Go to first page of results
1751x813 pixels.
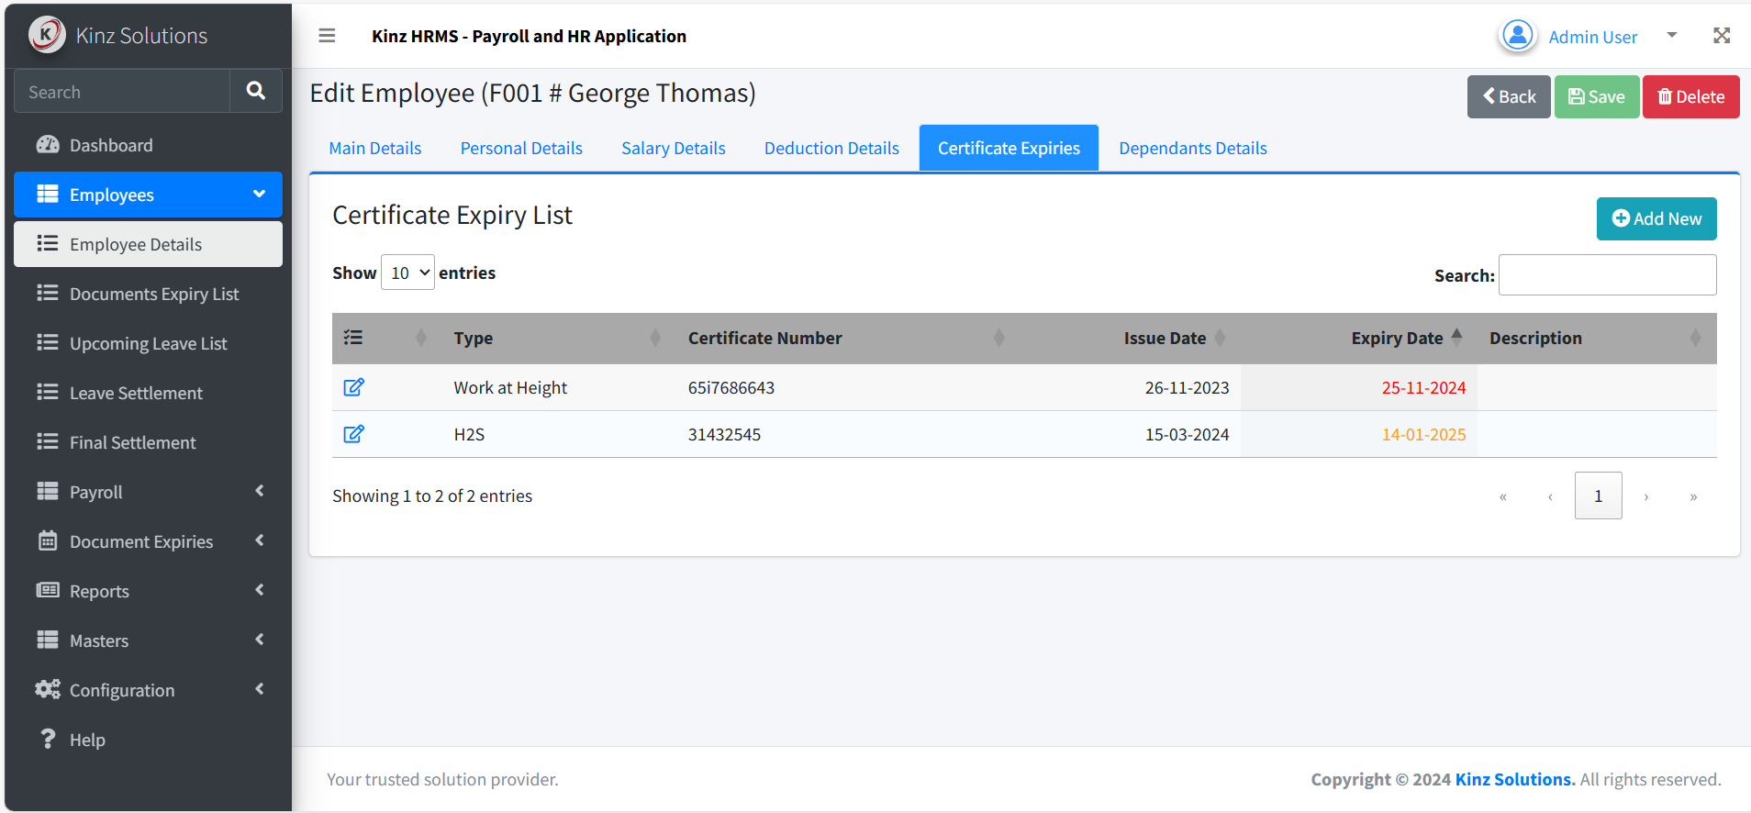[1503, 496]
